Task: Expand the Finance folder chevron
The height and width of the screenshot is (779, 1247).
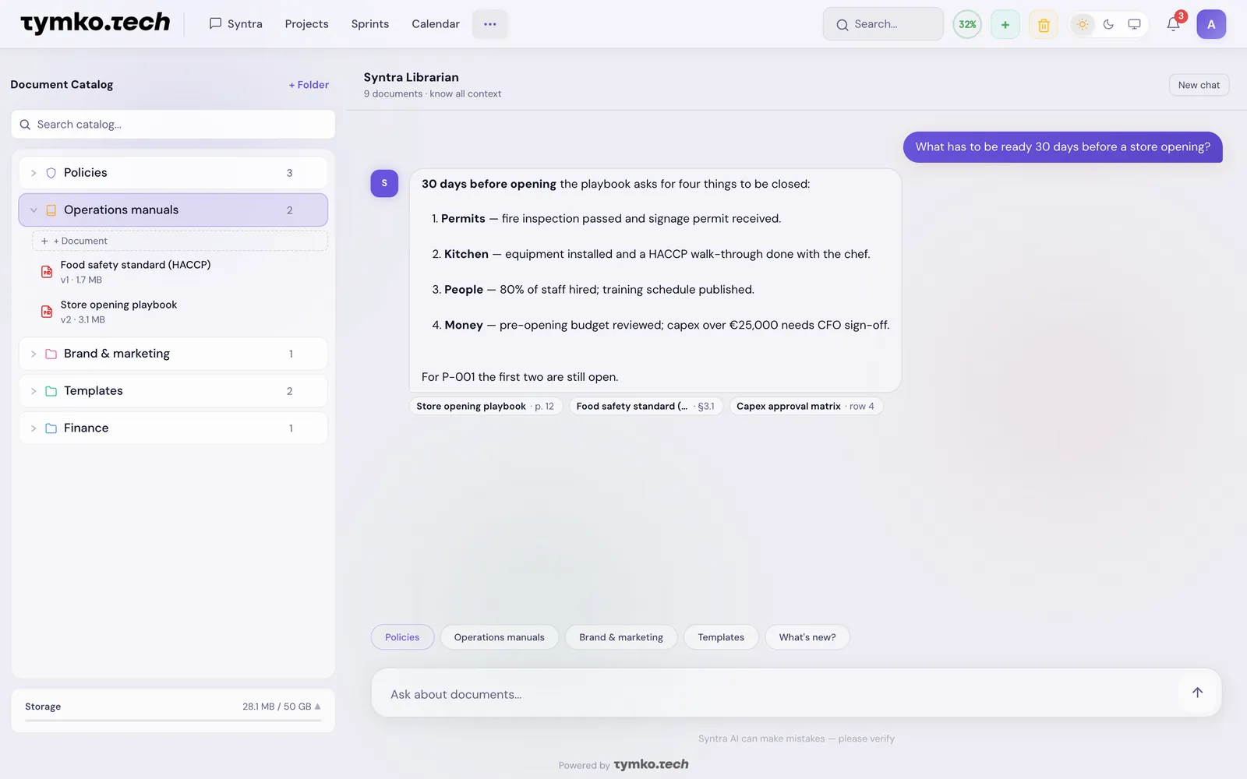Action: point(34,428)
